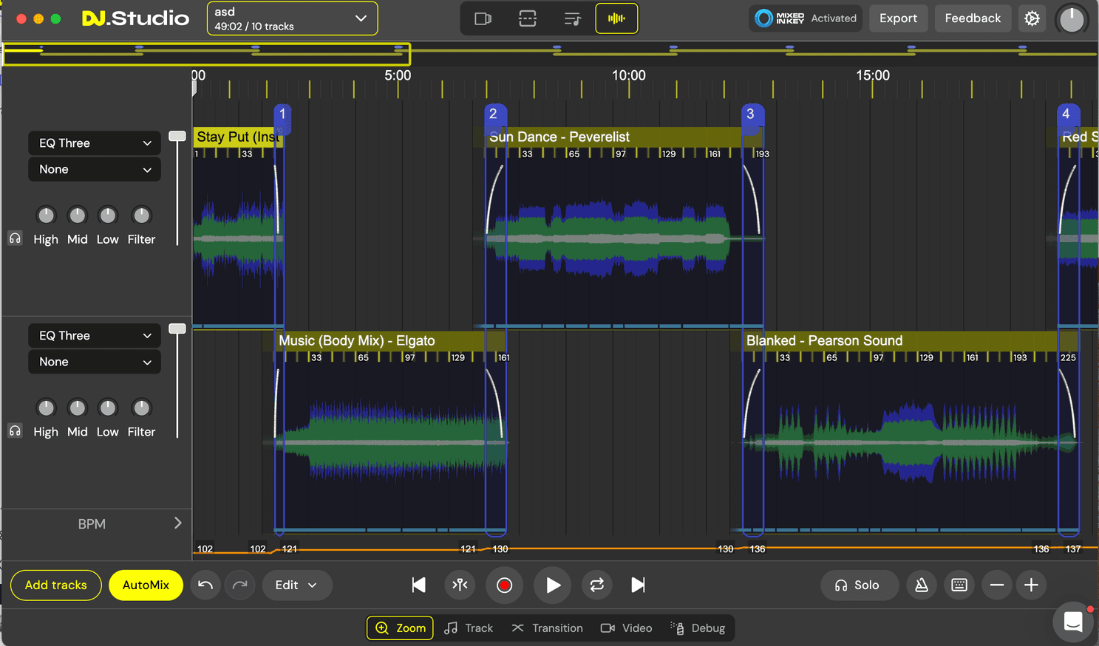Open the Feedback button

[973, 18]
